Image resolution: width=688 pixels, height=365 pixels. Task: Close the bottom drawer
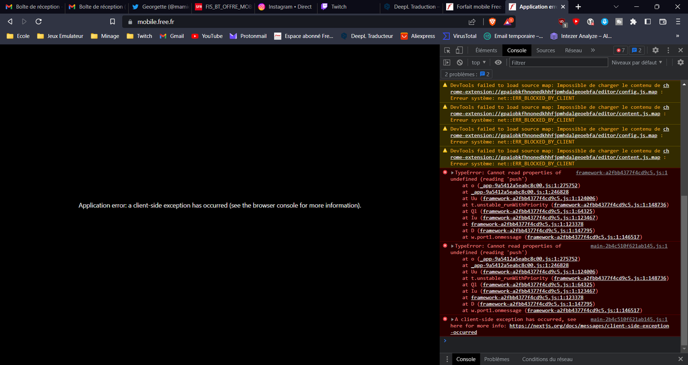click(681, 359)
